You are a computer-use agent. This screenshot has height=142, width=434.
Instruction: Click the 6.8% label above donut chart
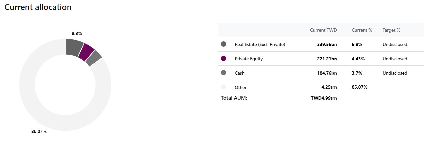click(77, 33)
